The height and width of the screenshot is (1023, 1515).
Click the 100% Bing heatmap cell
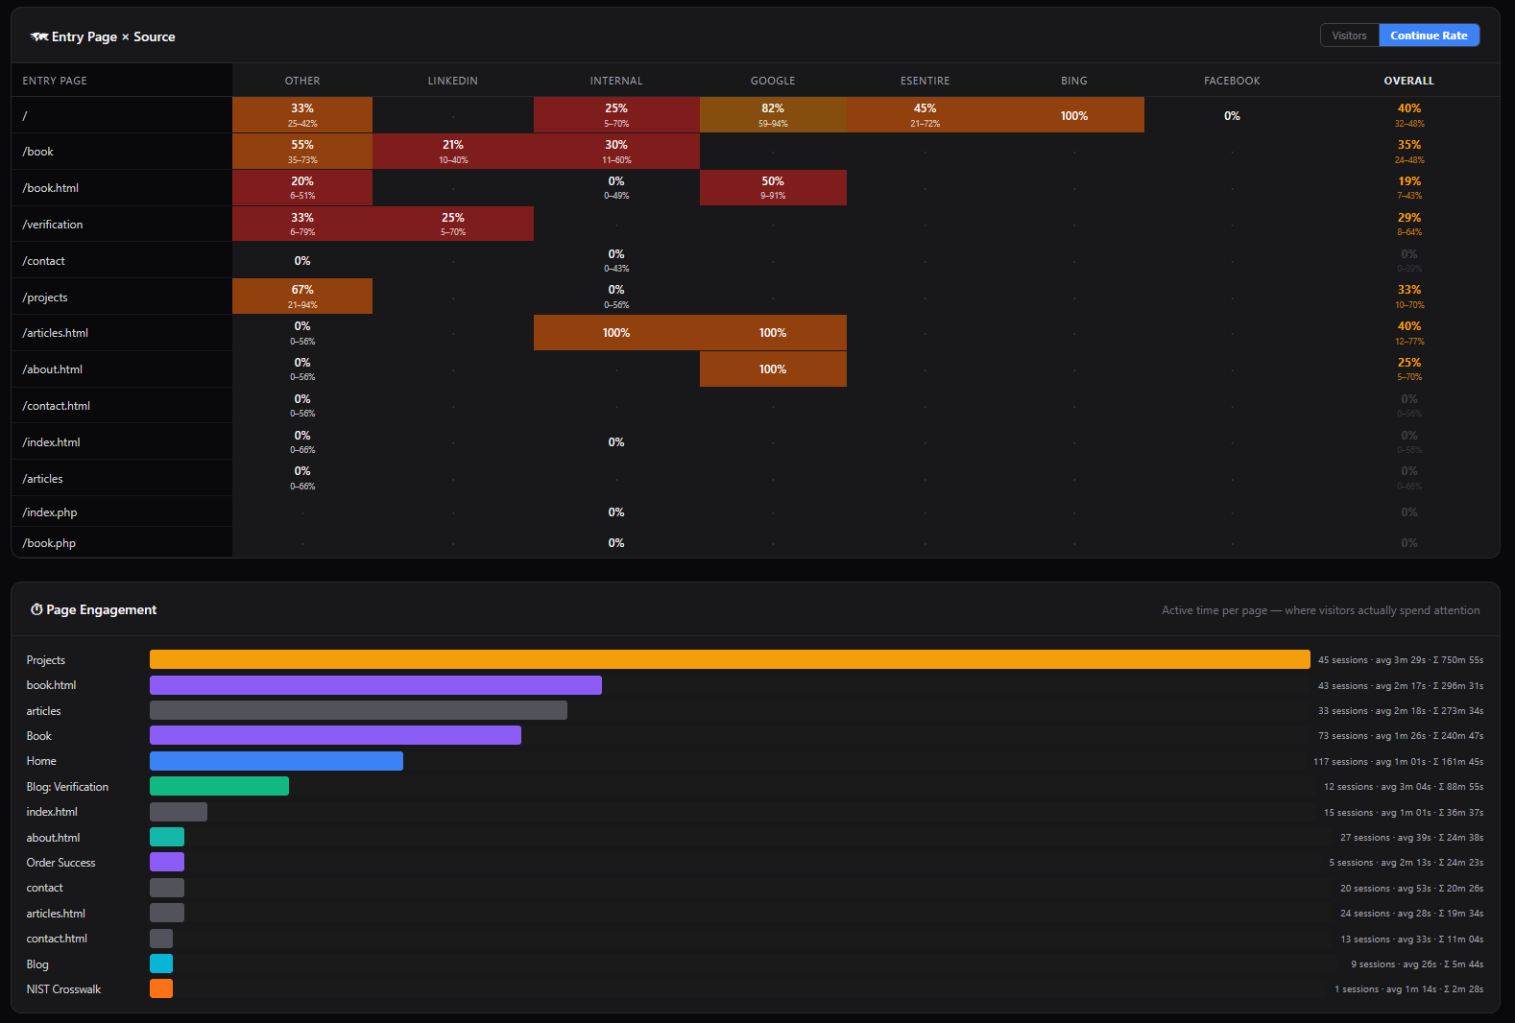click(x=1073, y=115)
